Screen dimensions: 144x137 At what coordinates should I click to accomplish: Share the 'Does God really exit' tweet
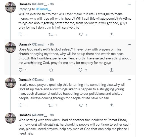(x=111, y=70)
